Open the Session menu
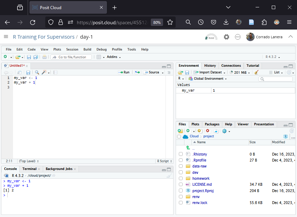The height and width of the screenshot is (217, 297). [72, 50]
